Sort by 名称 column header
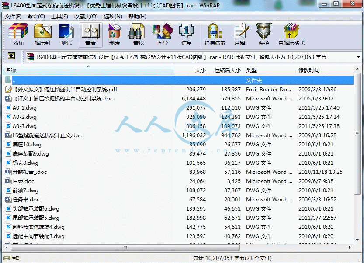Image resolution: width=364 pixels, height=263 pixels. (x=88, y=70)
